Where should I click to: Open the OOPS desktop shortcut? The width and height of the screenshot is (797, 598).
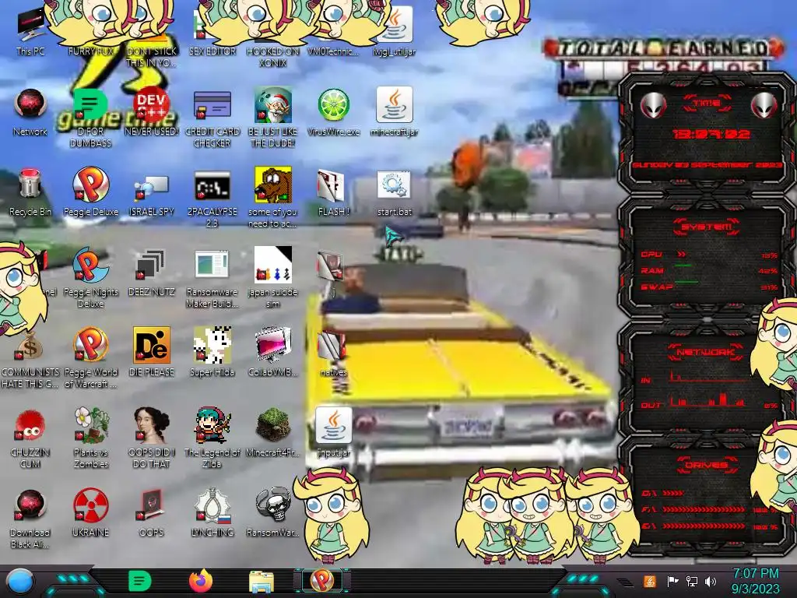point(152,512)
